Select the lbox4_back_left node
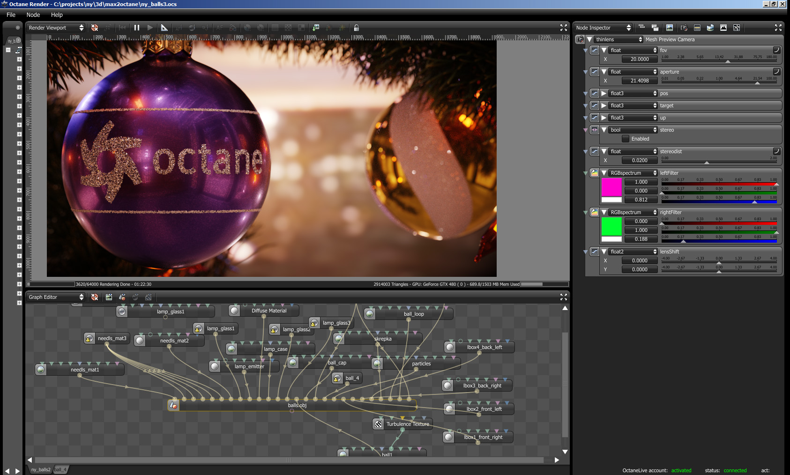 479,347
